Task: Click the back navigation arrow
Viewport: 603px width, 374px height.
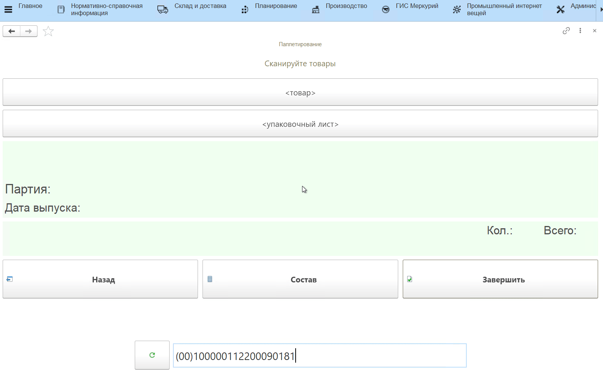Action: [x=12, y=31]
